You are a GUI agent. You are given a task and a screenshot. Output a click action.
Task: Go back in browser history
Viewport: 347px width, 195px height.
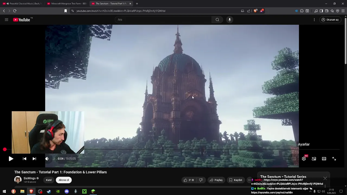click(4, 11)
